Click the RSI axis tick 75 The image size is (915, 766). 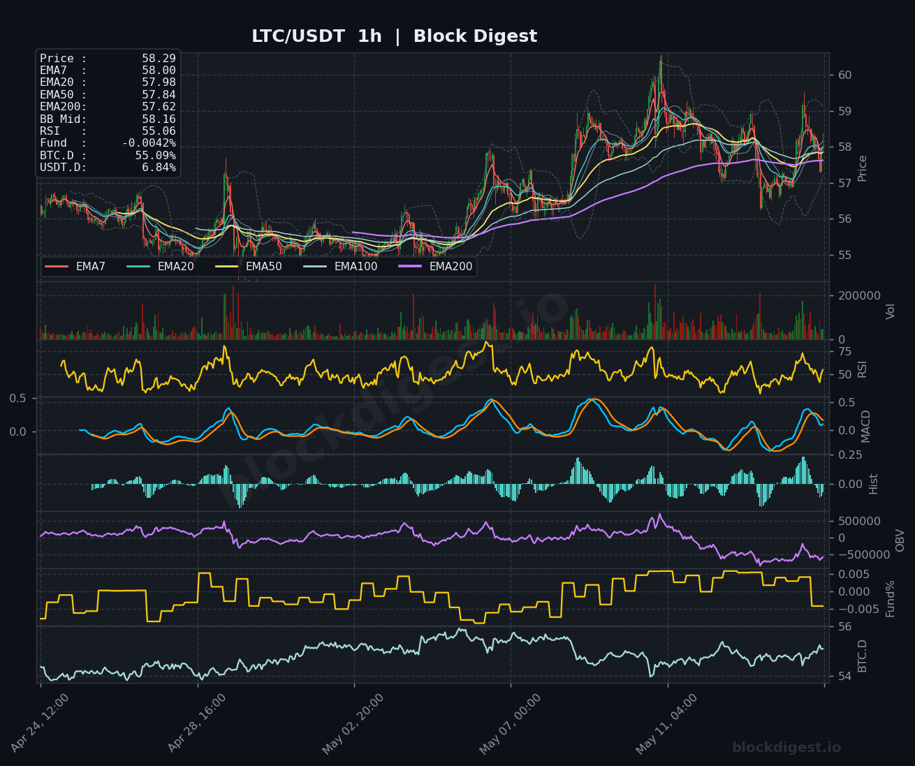point(844,351)
